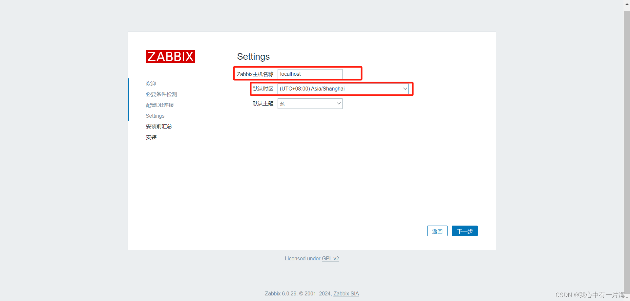Select the 安装前汇总 step in sidebar

[x=159, y=126]
